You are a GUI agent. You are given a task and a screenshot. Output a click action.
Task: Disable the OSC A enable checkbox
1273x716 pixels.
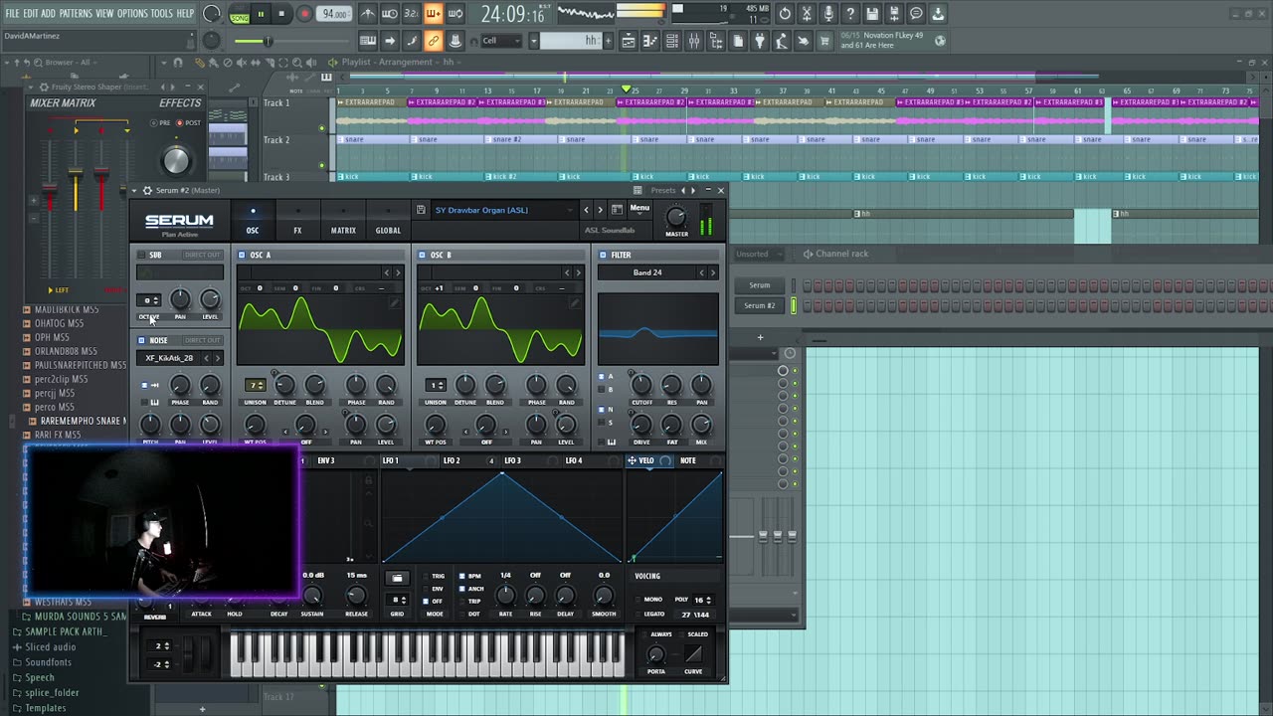[x=242, y=255]
